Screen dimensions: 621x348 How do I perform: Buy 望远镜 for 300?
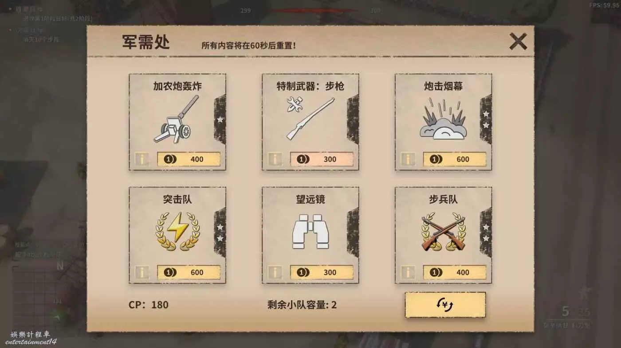click(322, 272)
